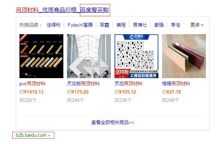Select the Futech/富腾 brand link

pyautogui.click(x=80, y=25)
